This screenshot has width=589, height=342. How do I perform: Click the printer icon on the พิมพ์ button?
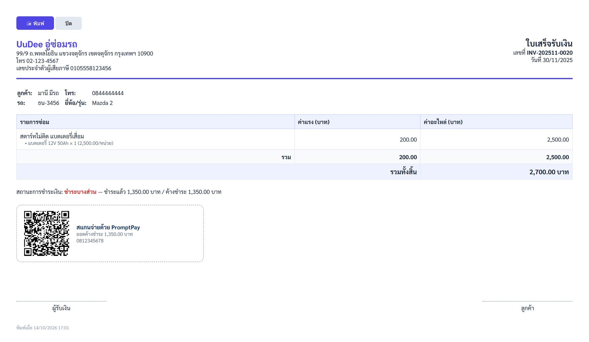coord(29,23)
